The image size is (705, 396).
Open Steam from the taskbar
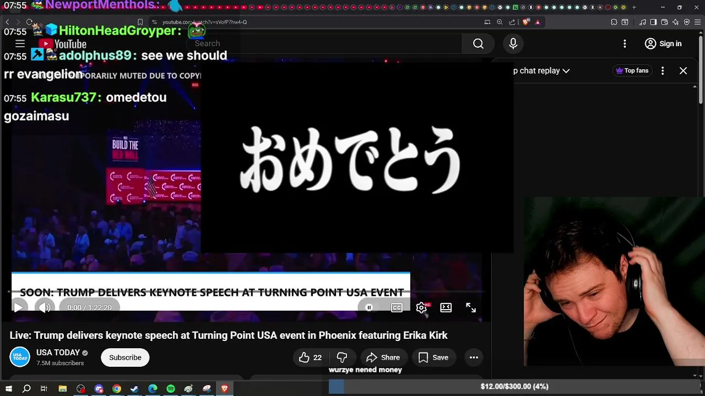[134, 389]
